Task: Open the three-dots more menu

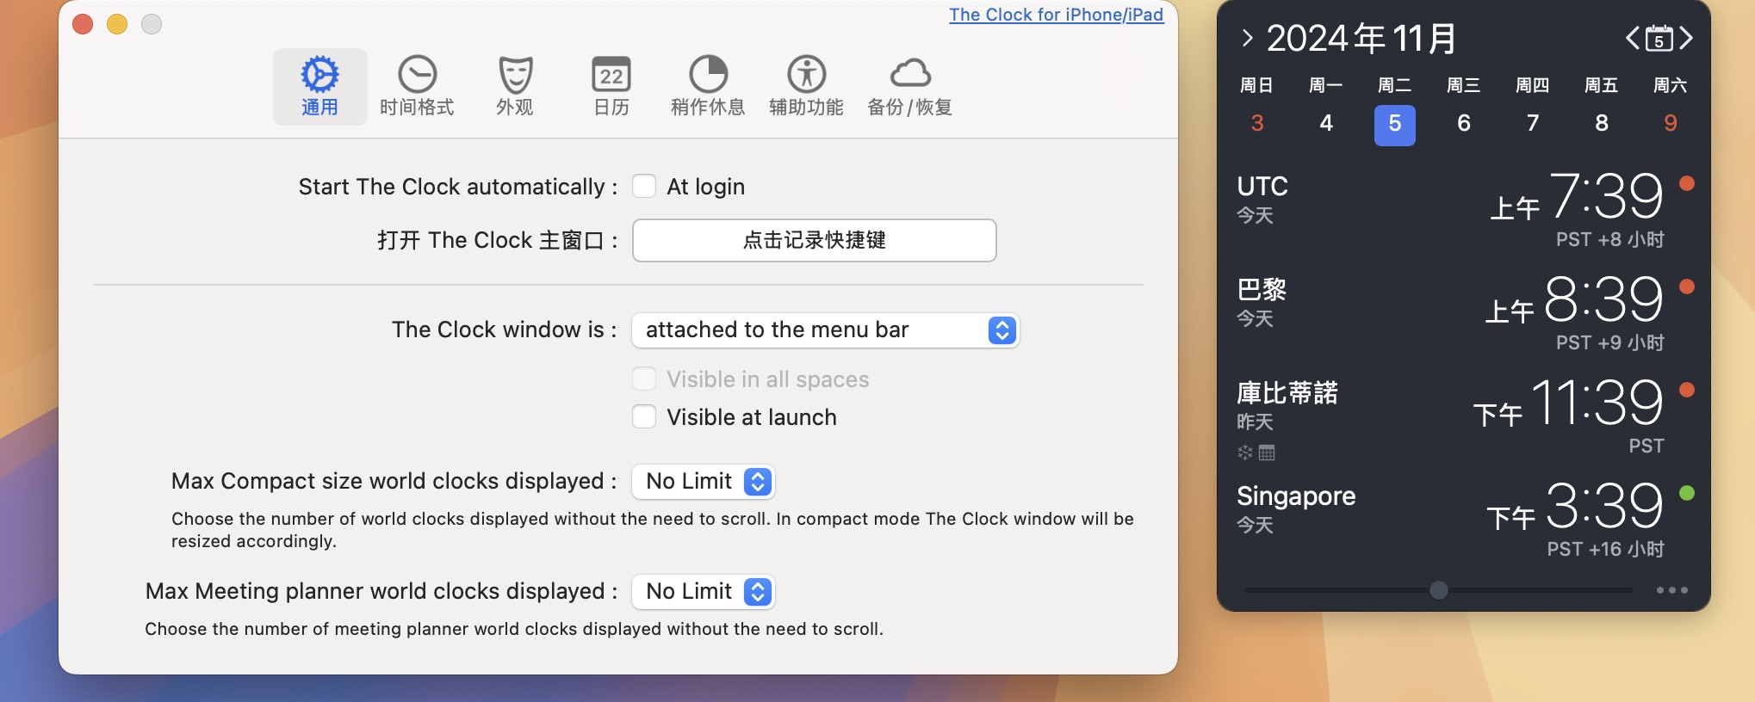Action: click(x=1671, y=590)
